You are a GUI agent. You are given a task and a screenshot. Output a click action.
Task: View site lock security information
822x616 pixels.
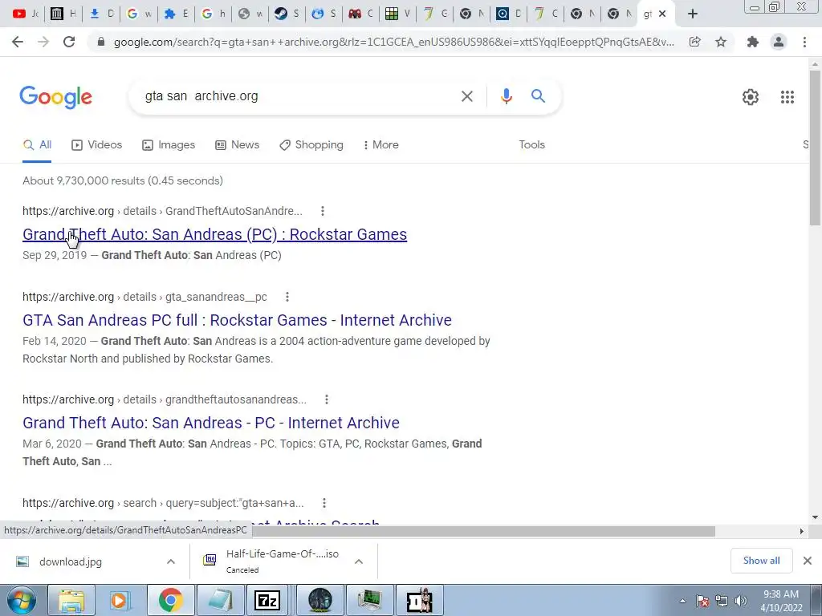[101, 42]
